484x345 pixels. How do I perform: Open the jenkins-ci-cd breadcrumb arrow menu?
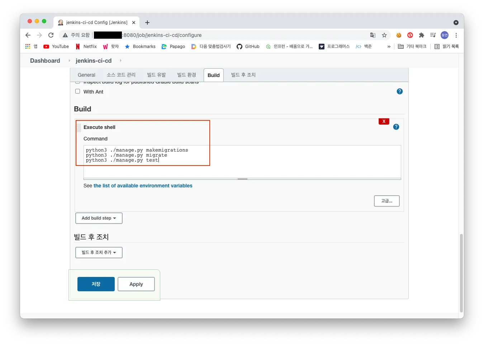(x=120, y=61)
